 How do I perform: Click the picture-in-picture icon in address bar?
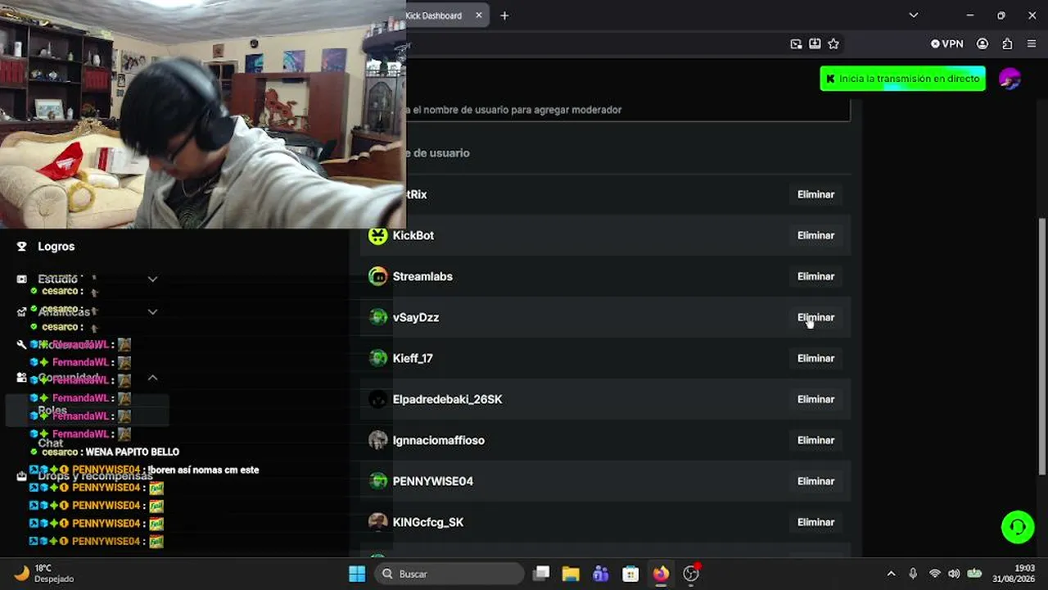pyautogui.click(x=796, y=44)
